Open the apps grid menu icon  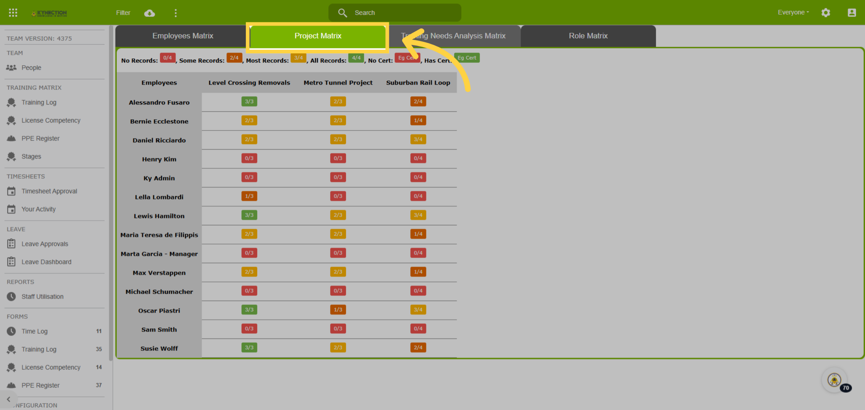tap(13, 13)
